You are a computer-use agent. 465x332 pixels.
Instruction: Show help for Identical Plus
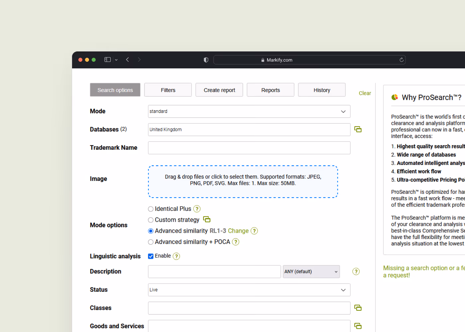(197, 209)
